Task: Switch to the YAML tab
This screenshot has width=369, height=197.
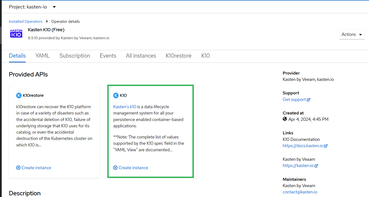Action: (42, 56)
